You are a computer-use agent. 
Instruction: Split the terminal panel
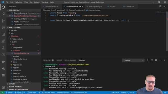(152, 60)
